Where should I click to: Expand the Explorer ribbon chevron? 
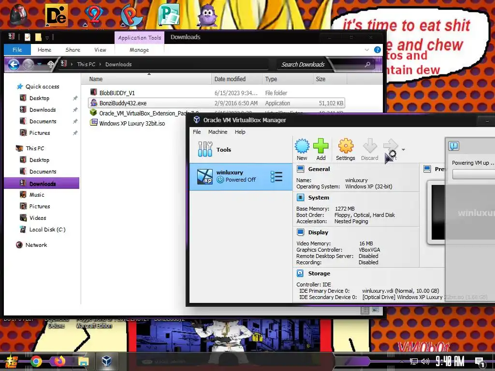(x=367, y=50)
